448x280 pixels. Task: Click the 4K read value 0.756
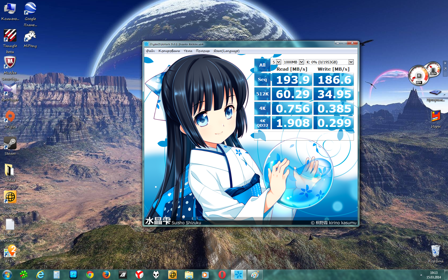292,109
